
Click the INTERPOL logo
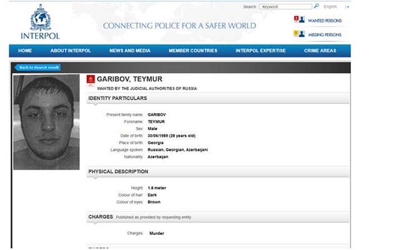(41, 22)
